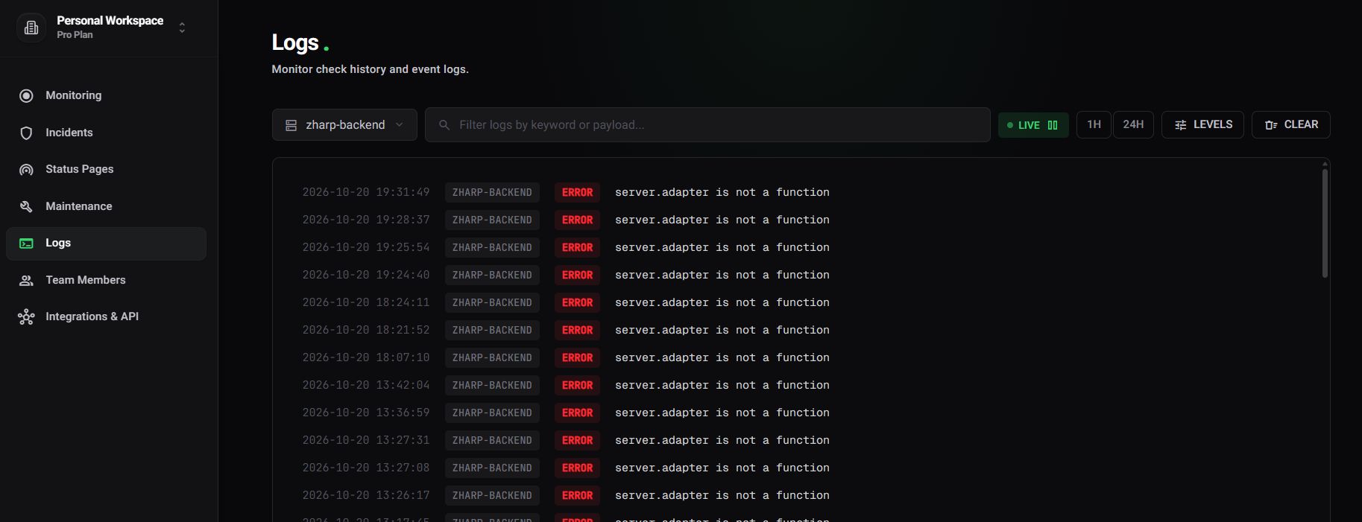Click the log timestamp 19:25:54
The image size is (1362, 522).
coord(366,247)
